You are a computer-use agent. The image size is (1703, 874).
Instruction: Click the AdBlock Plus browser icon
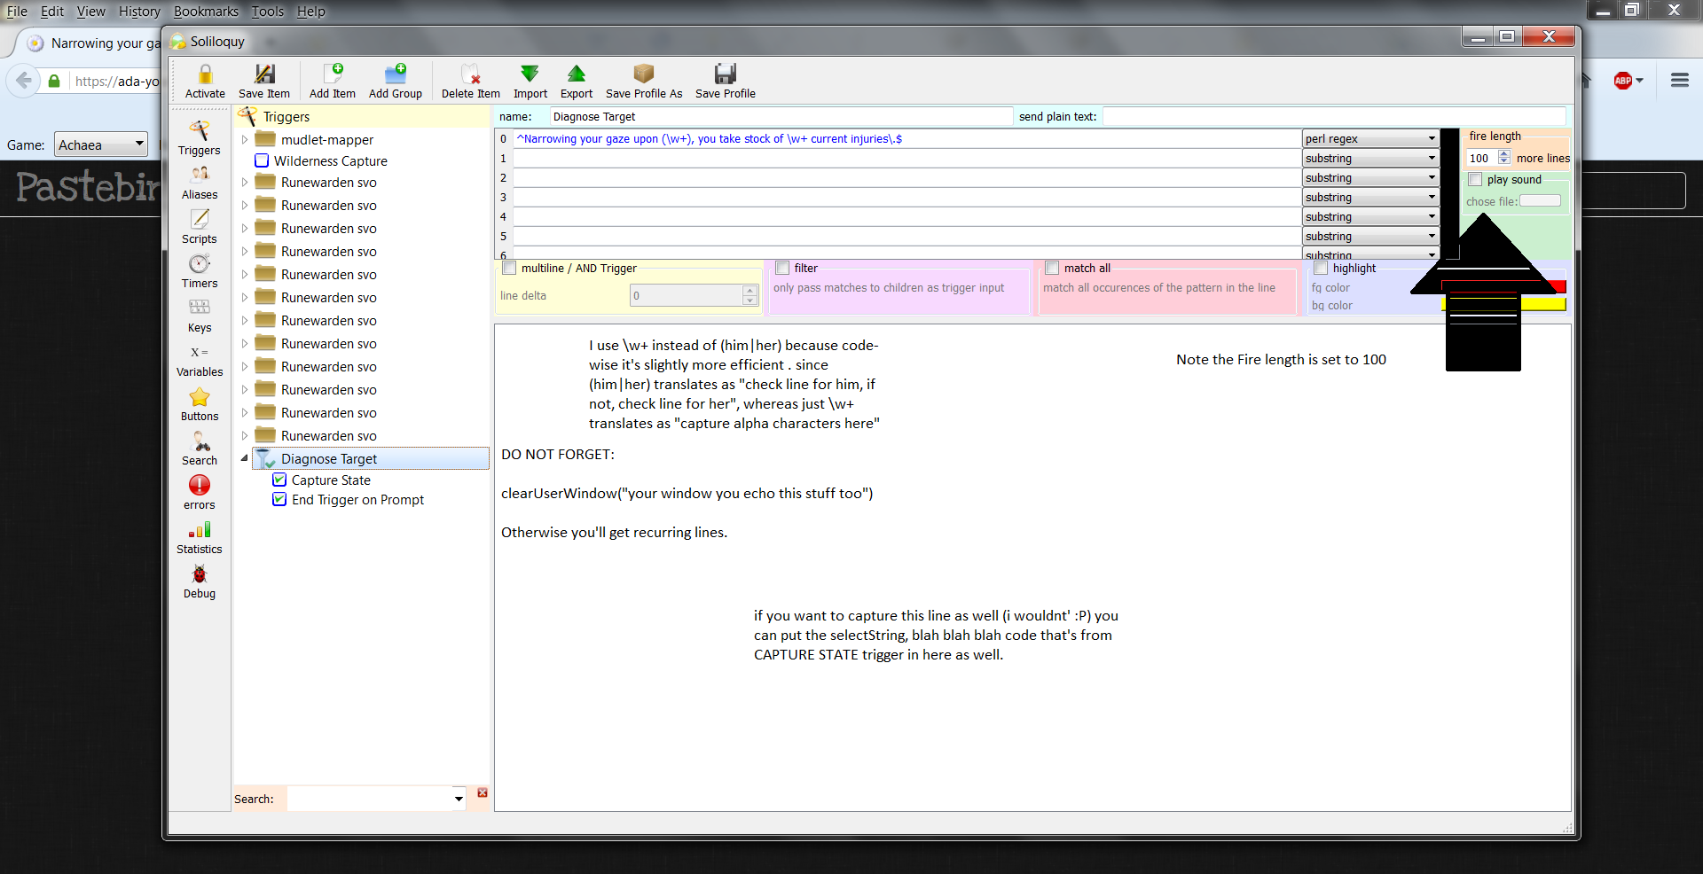tap(1623, 81)
